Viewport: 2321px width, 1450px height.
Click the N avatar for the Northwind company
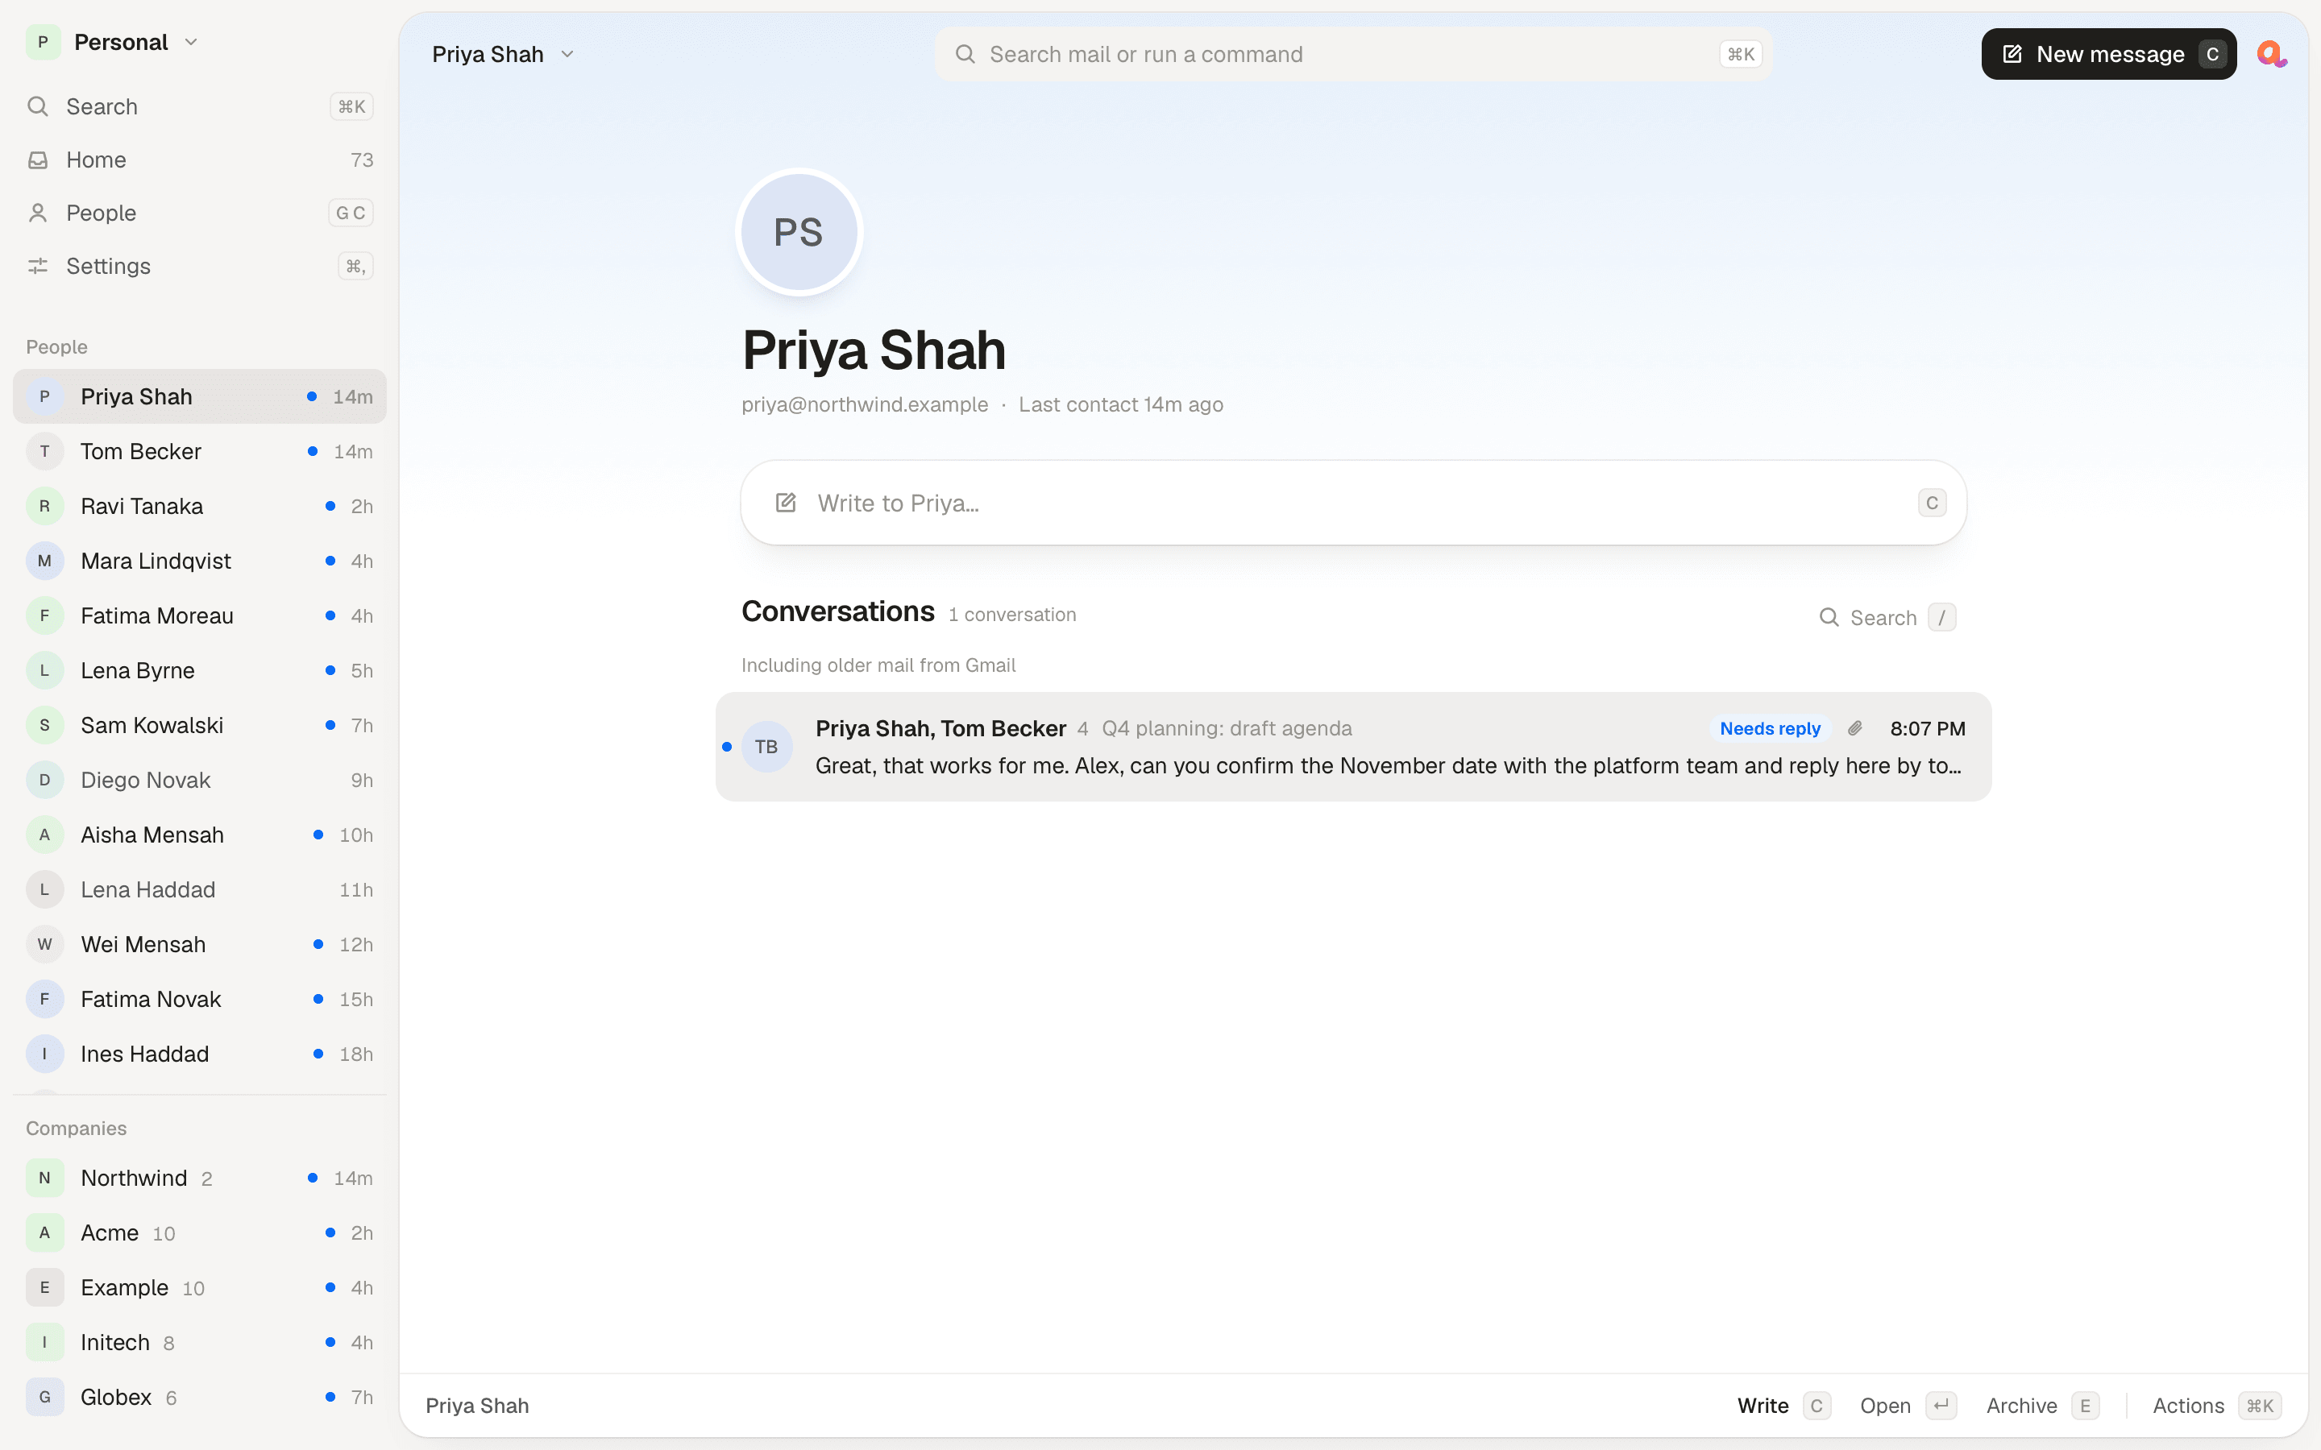point(45,1178)
